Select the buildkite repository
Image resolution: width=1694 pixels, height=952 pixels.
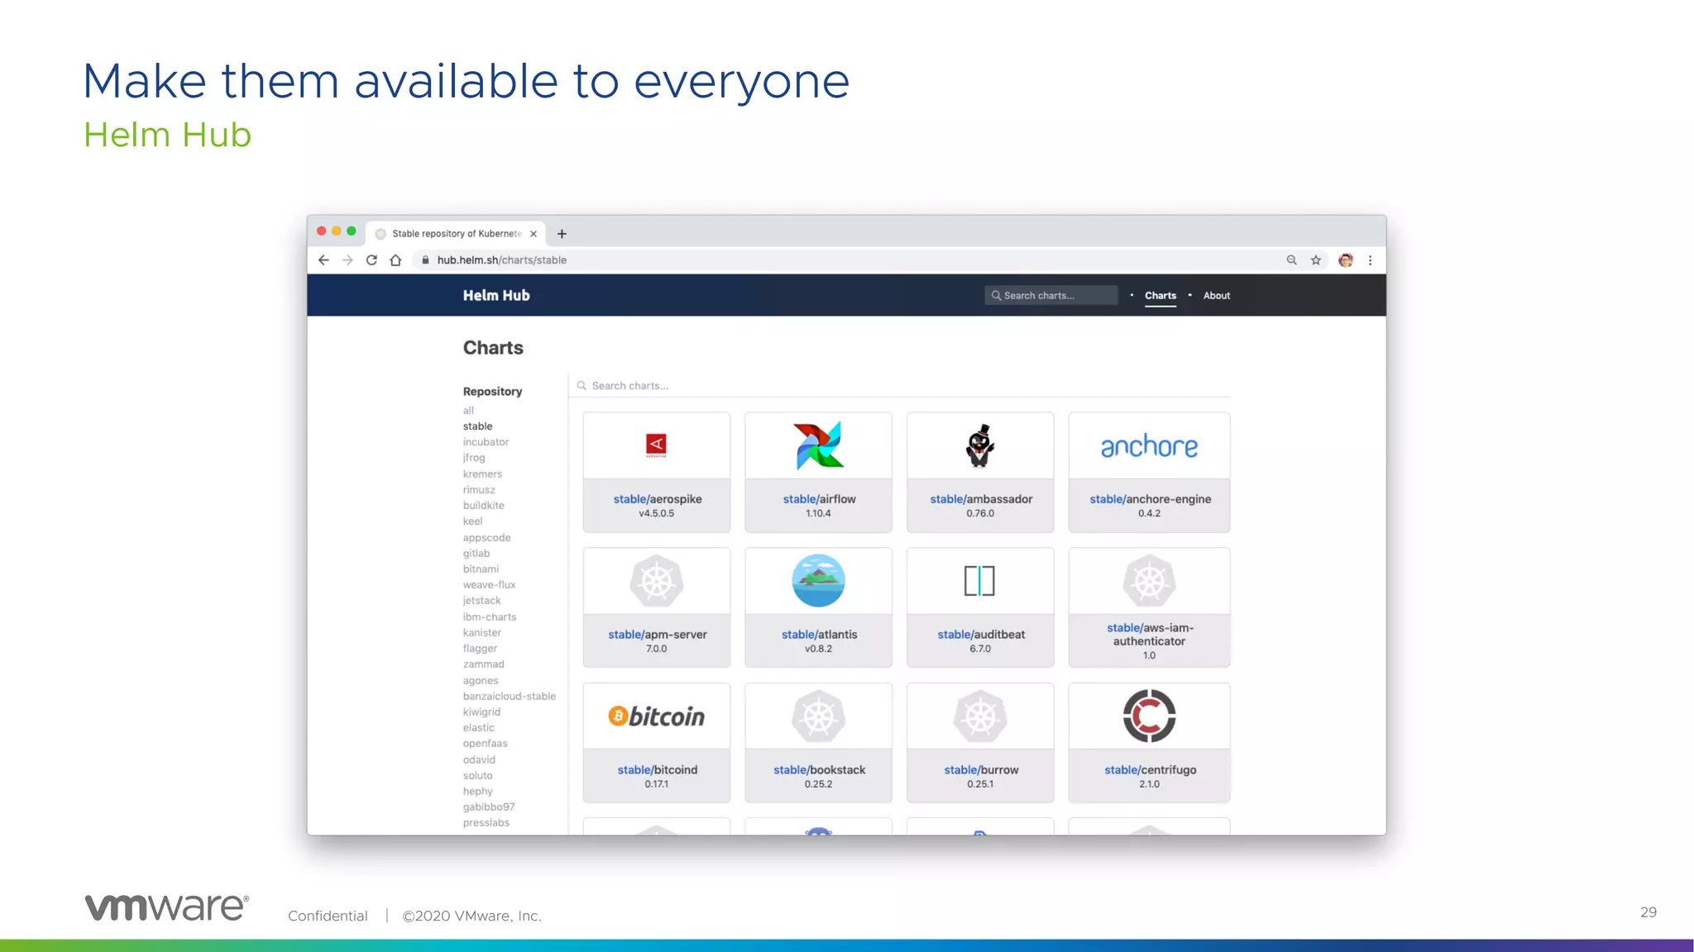point(483,506)
